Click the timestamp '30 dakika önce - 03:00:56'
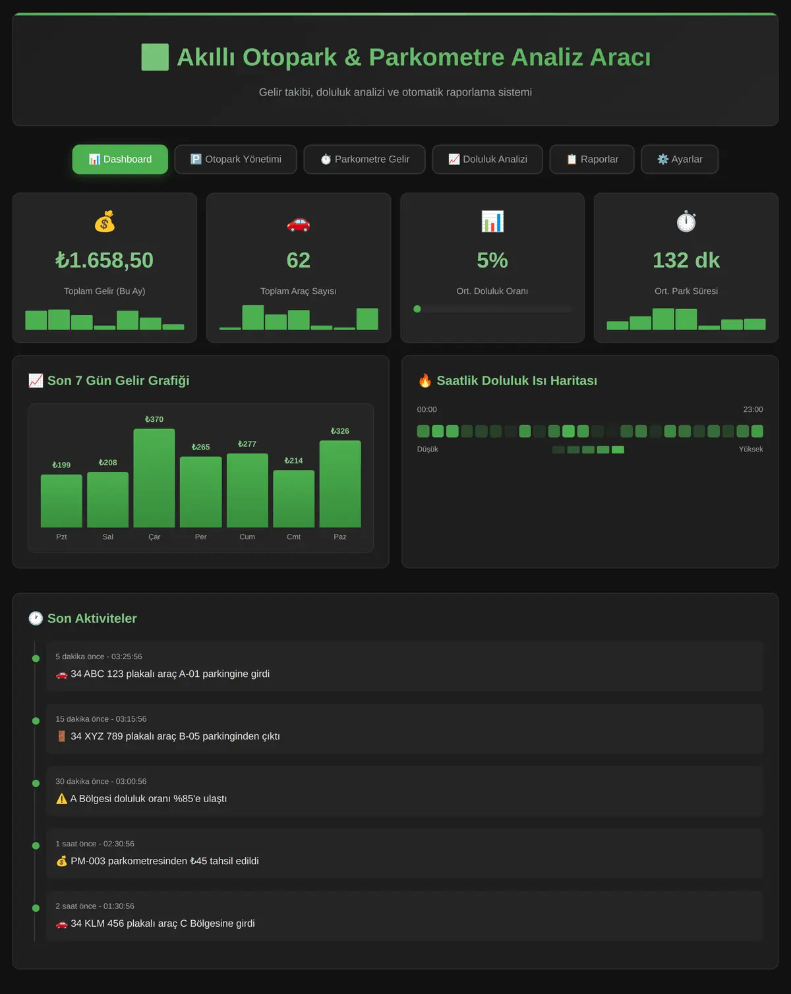Viewport: 791px width, 994px height. pos(101,782)
